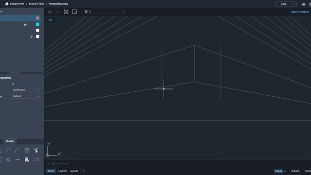311x175 pixels.
Task: Go to AutoCAD Files folder breadcrumb
Action: click(36, 4)
